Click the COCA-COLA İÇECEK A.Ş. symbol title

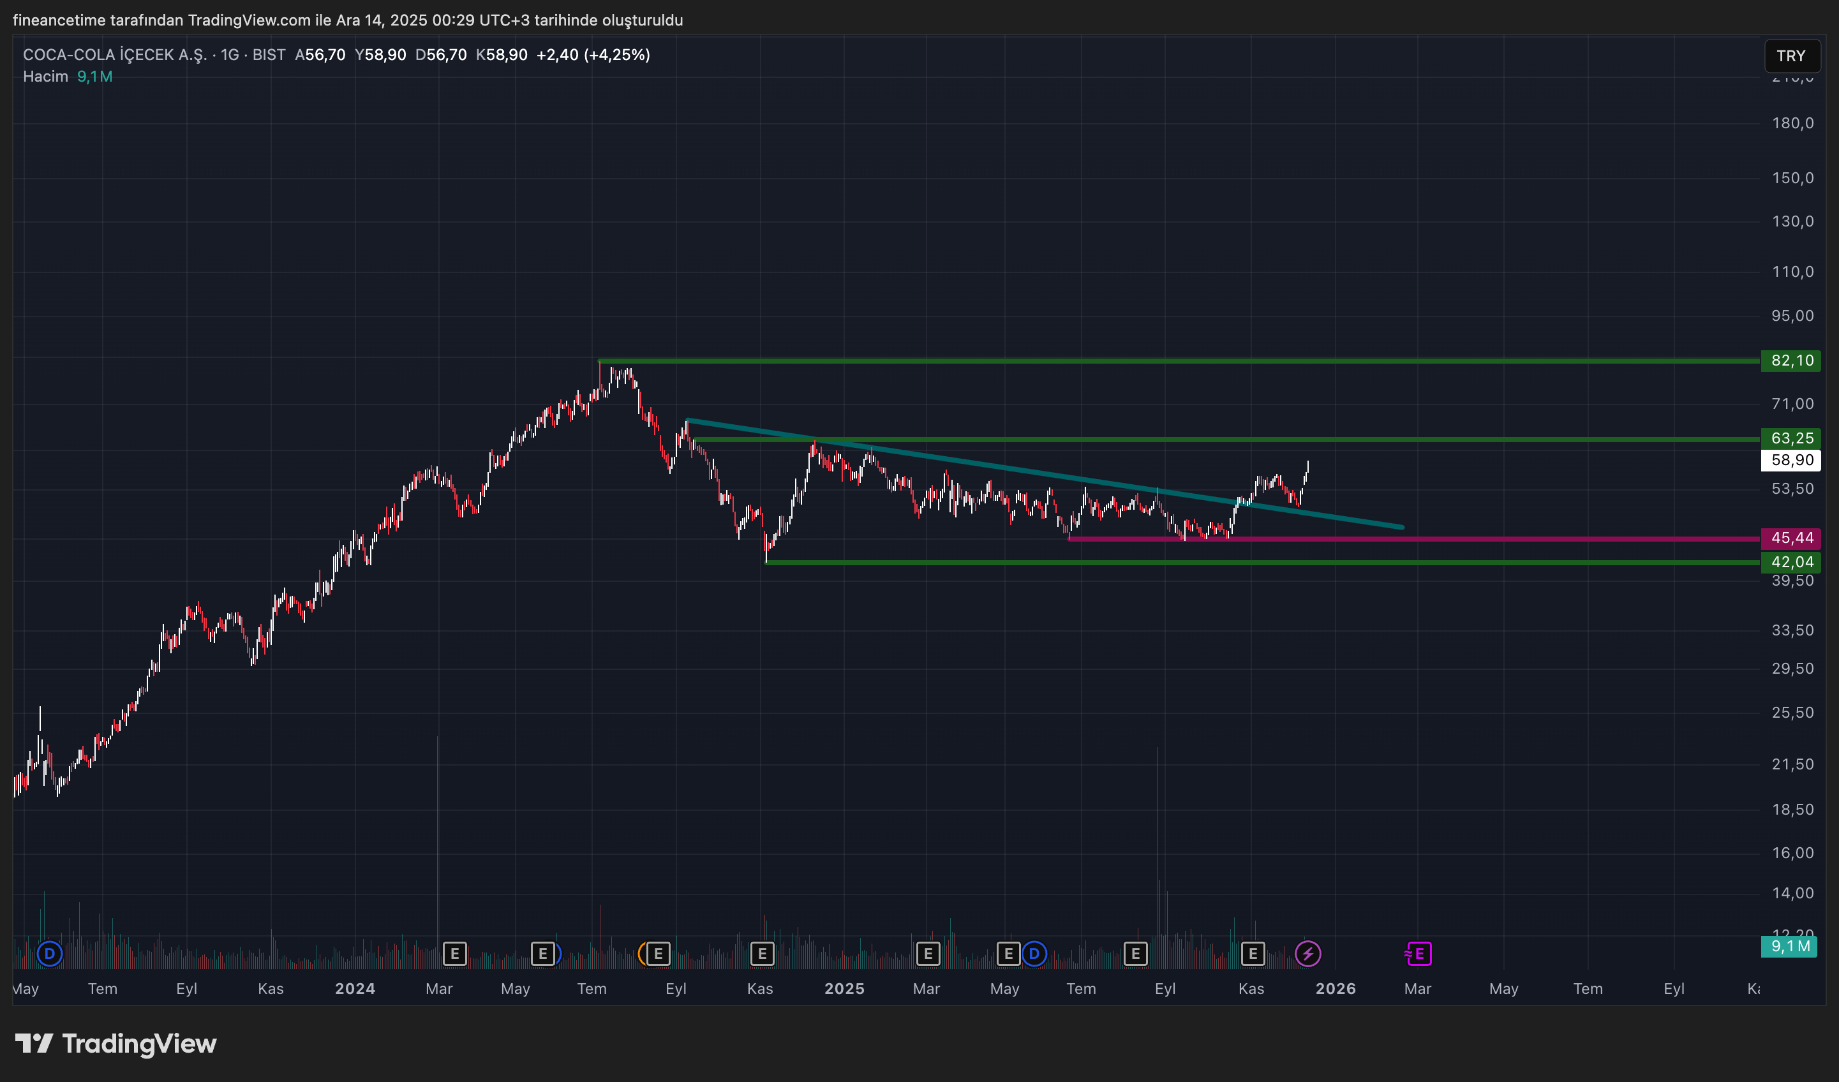(115, 55)
